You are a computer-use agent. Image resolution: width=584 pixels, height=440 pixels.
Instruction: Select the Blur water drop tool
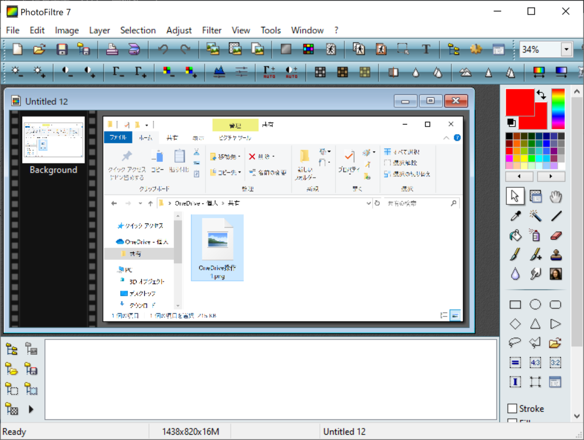pos(516,274)
